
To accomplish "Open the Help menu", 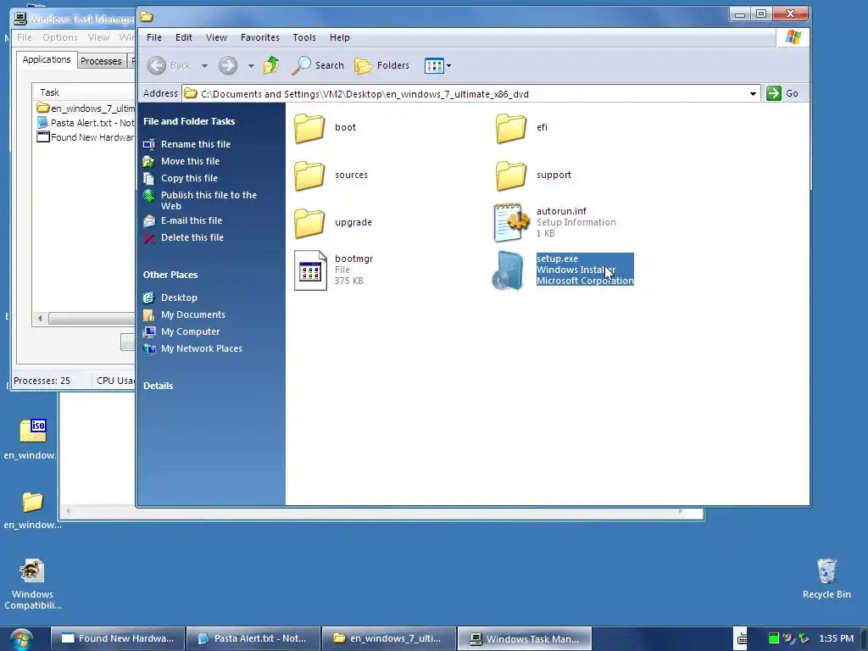I will tap(339, 37).
